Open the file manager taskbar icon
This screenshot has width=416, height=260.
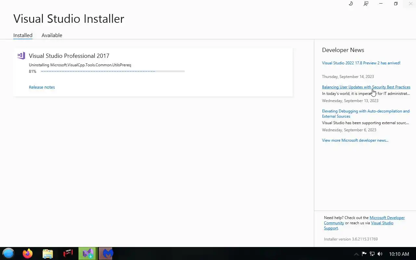pos(48,253)
